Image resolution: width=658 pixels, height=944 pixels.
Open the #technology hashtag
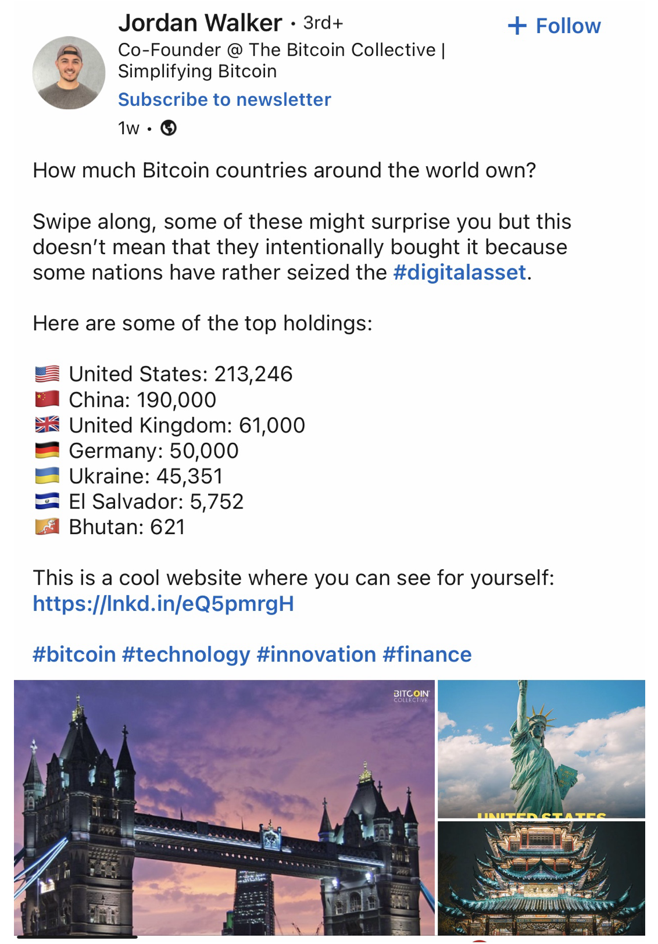tap(186, 655)
